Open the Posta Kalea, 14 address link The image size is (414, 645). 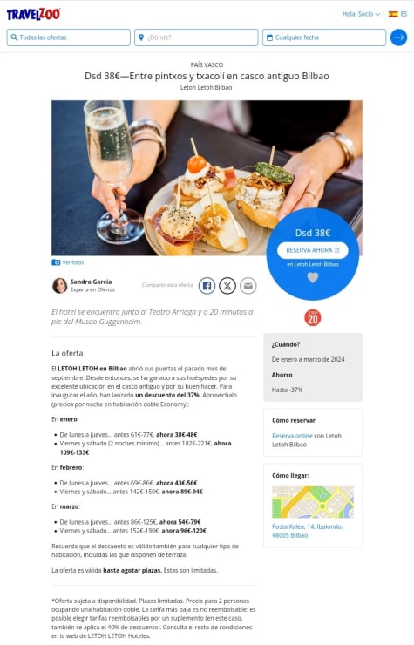[307, 531]
